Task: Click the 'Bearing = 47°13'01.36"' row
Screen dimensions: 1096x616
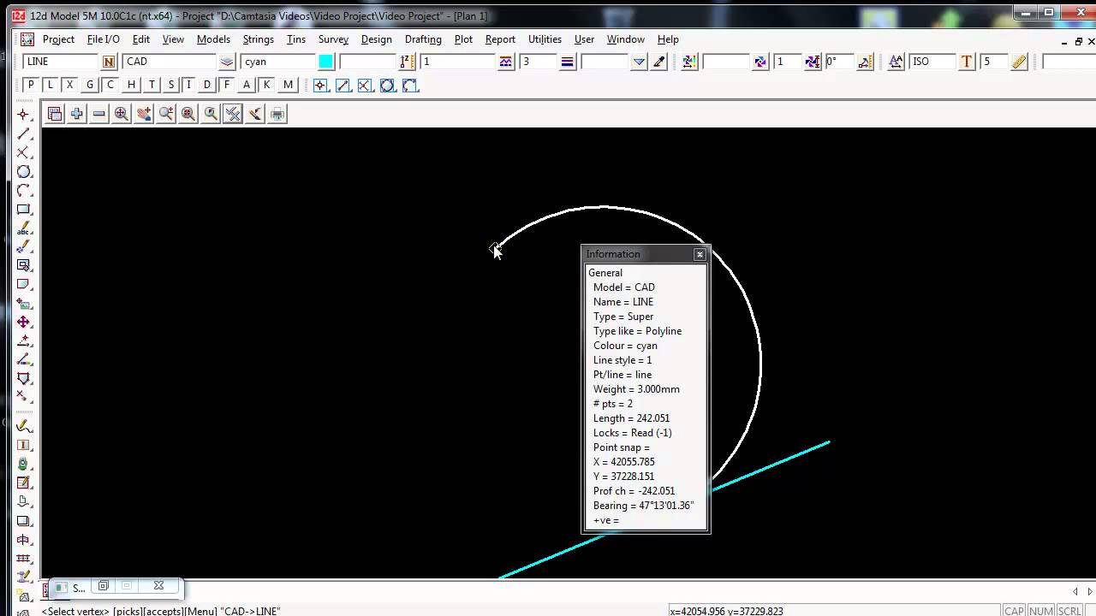Action: [x=646, y=506]
